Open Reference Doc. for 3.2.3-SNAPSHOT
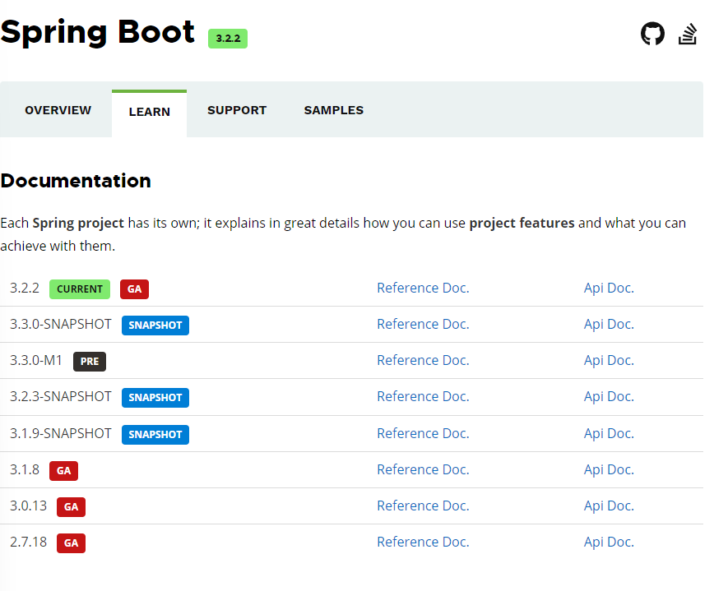 tap(423, 396)
